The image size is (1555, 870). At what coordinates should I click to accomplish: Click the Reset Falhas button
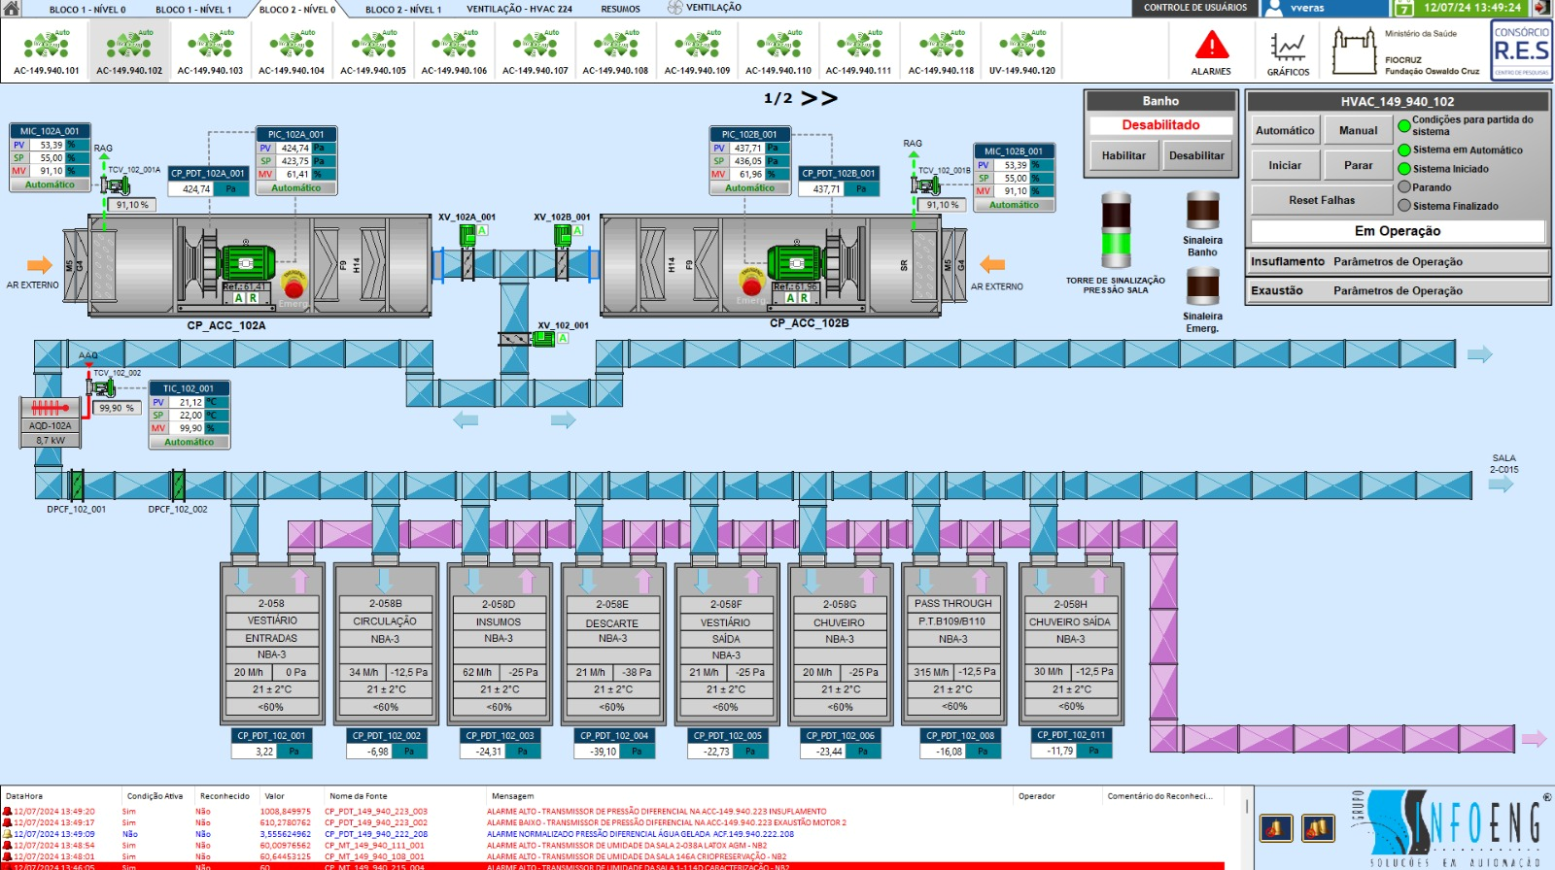(x=1322, y=200)
